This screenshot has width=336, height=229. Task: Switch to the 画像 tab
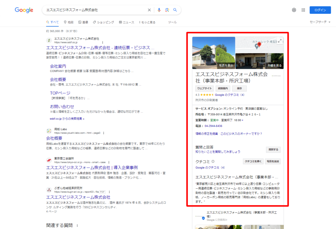(x=83, y=22)
